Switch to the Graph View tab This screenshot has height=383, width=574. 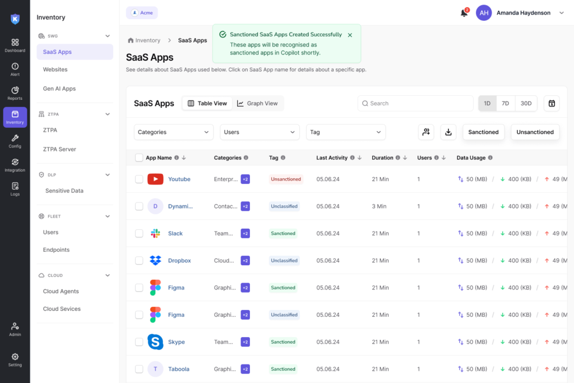click(258, 103)
